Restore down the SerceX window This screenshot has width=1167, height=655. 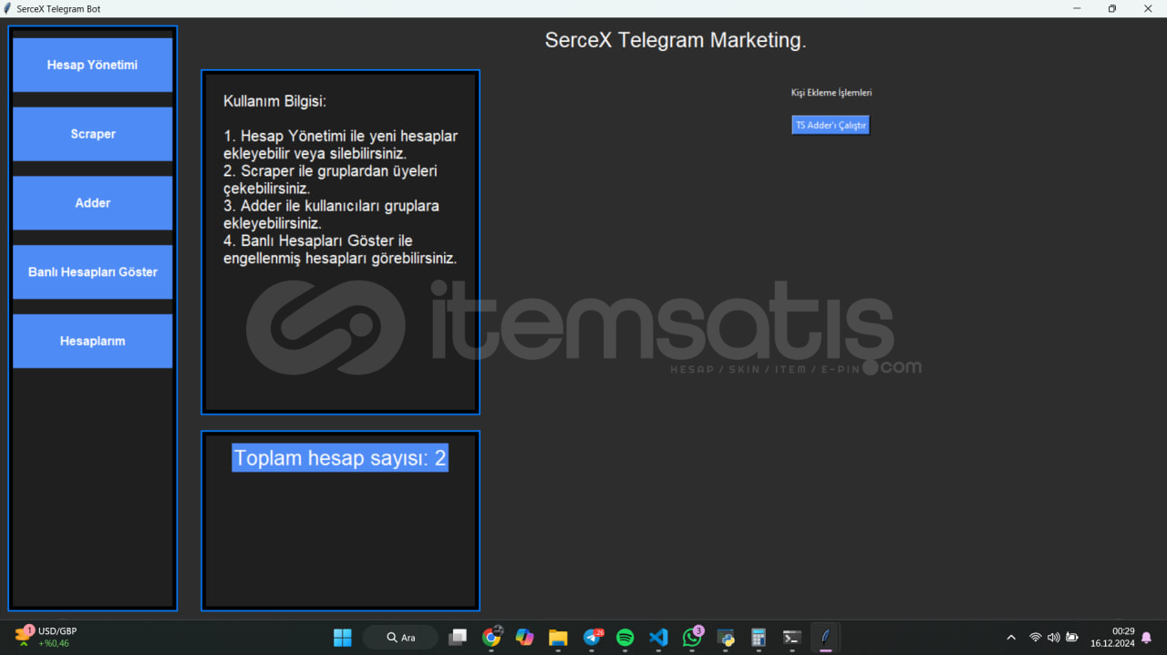tap(1111, 8)
